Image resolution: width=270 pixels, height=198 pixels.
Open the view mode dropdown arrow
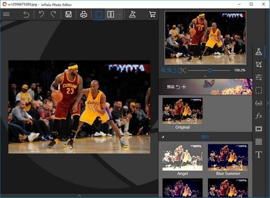point(120,14)
